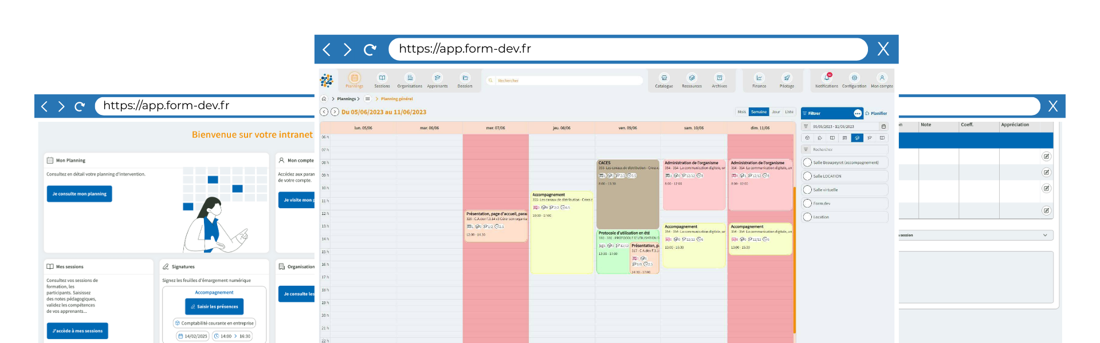Click the calendar icon beside date range
This screenshot has height=343, width=1100.
[883, 126]
